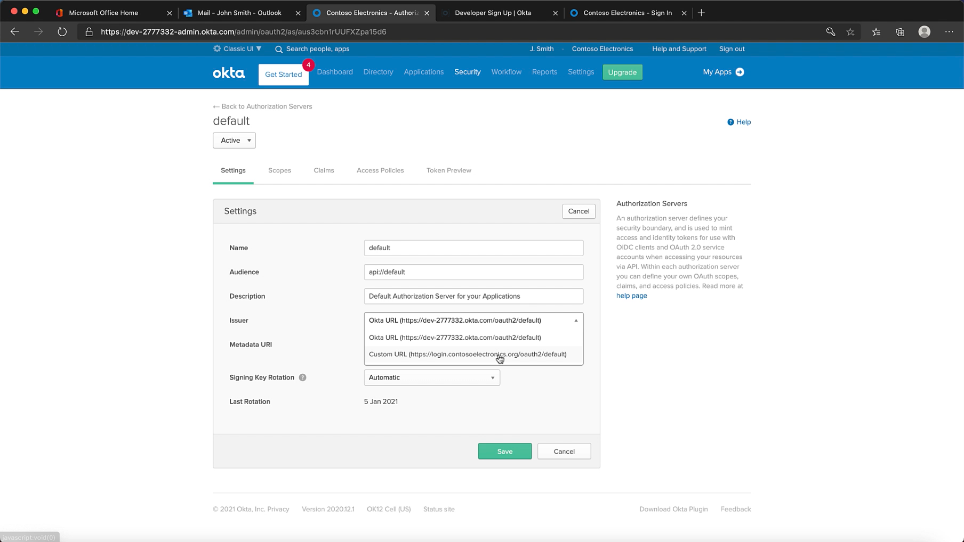Open the Security menu
Image resolution: width=964 pixels, height=542 pixels.
(x=467, y=72)
